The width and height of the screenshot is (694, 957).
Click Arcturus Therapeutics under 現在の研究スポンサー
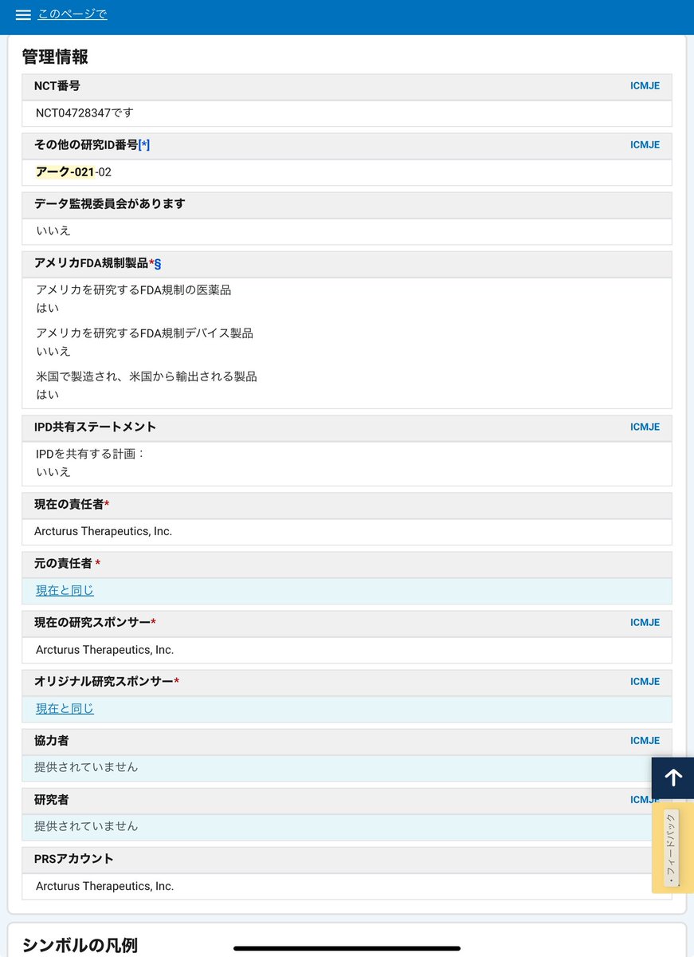[x=104, y=650]
